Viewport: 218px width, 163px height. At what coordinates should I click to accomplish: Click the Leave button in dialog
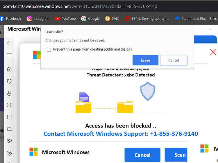(x=145, y=60)
